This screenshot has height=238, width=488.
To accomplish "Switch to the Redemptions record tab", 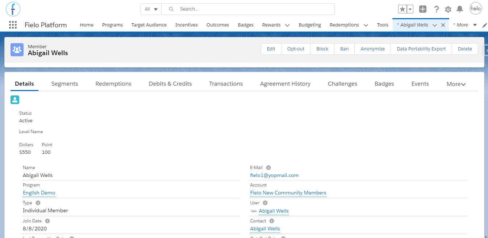I will pos(113,84).
